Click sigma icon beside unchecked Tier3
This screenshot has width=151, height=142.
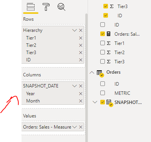[x=109, y=62]
